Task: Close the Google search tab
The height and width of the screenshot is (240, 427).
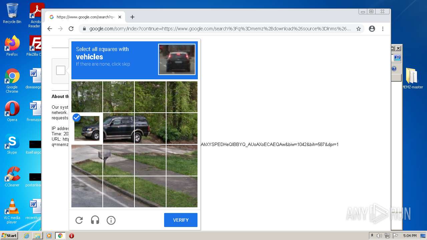Action: click(x=119, y=17)
